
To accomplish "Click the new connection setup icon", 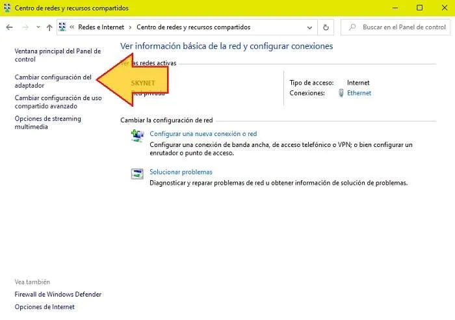I will tap(137, 136).
